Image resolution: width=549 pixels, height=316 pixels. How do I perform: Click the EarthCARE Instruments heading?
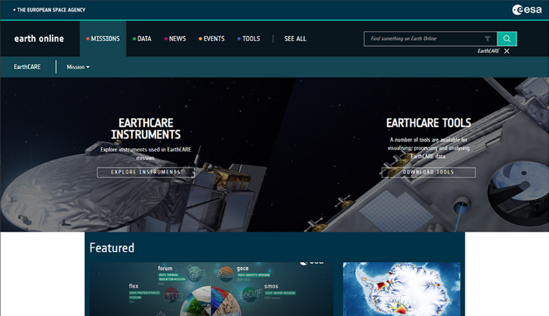pos(145,129)
